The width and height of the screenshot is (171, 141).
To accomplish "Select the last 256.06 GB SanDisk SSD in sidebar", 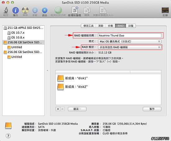I will pyautogui.click(x=23, y=52).
